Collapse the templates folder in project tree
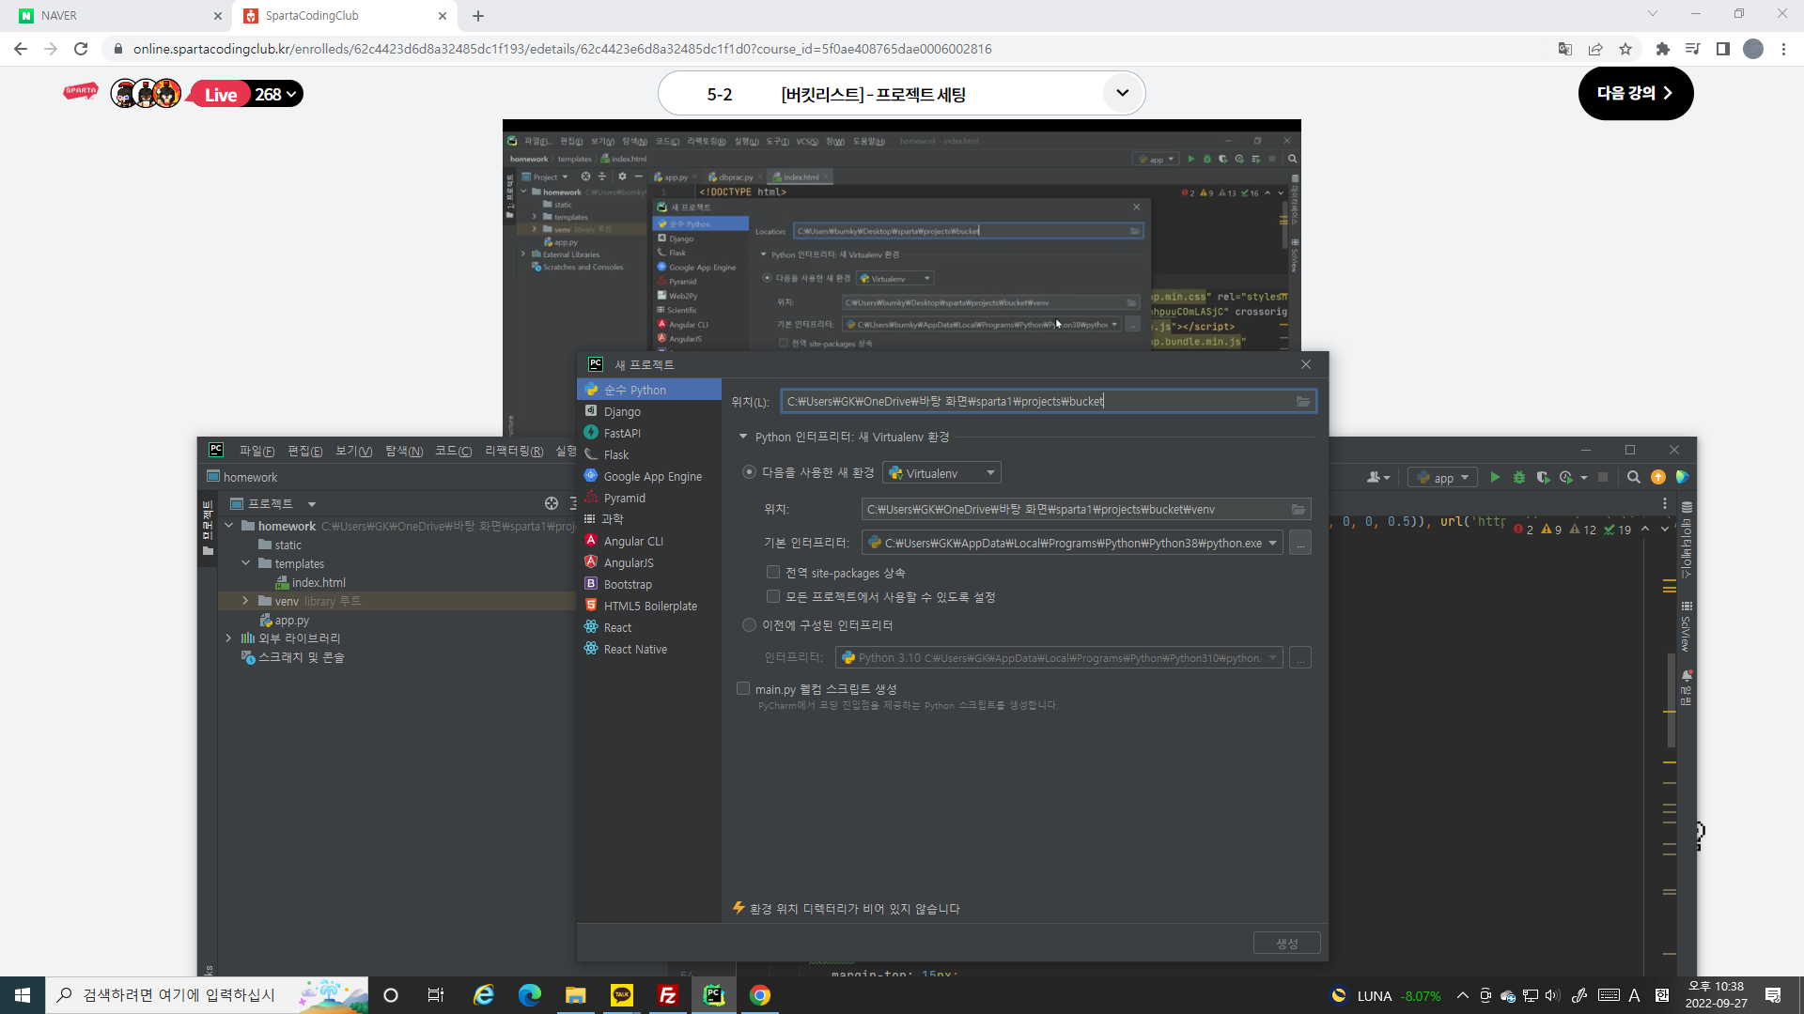Screen dimensions: 1804x1014 pyautogui.click(x=246, y=563)
